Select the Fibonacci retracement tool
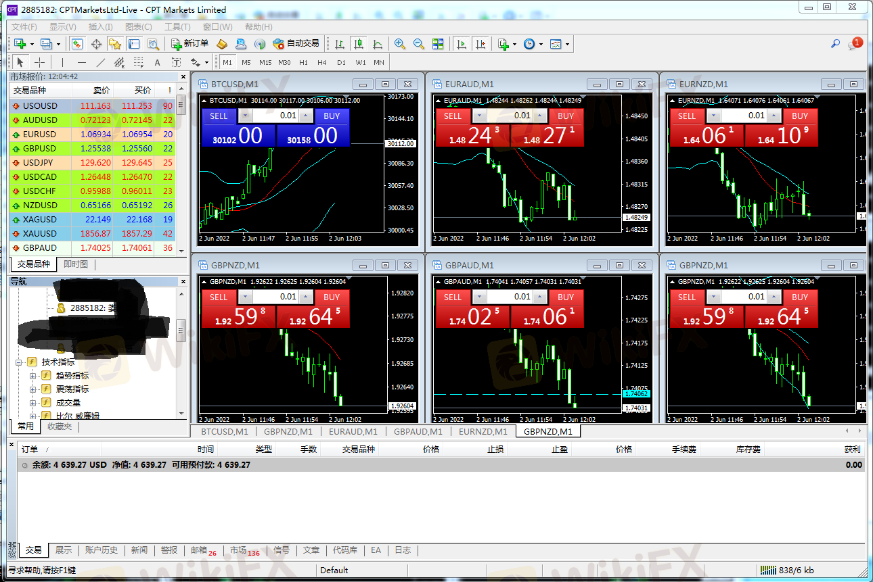The height and width of the screenshot is (582, 873). (139, 62)
